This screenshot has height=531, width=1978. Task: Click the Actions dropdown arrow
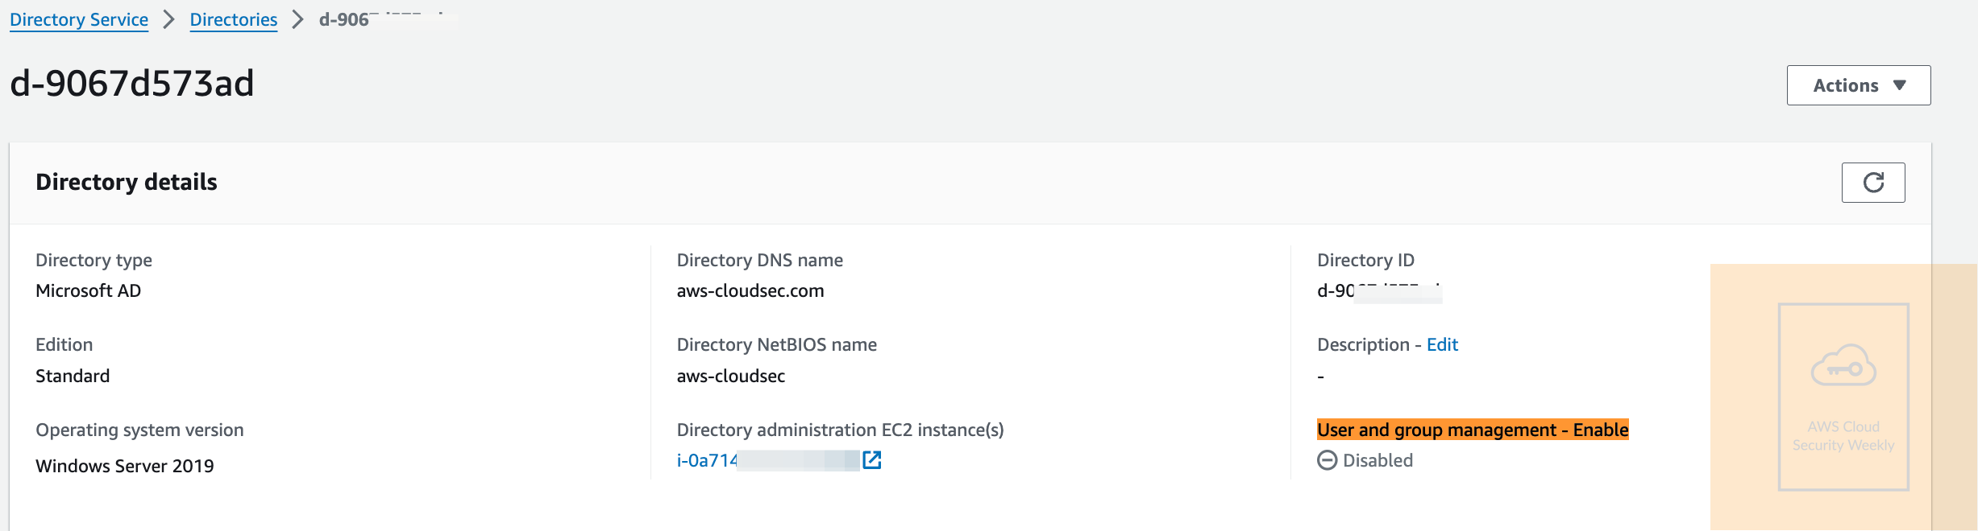[x=1900, y=85]
